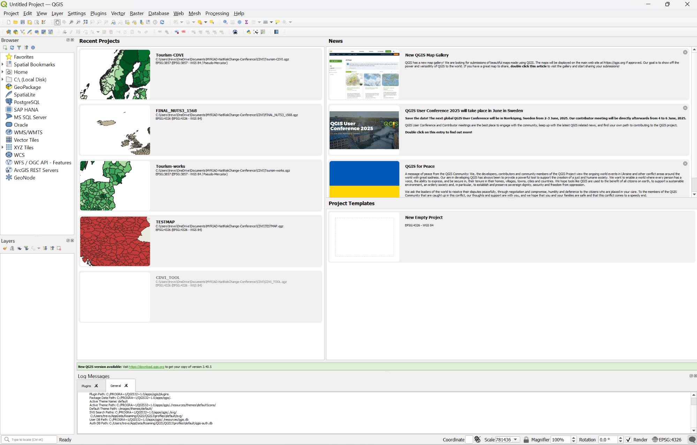Switch to the Plugins log tab
The width and height of the screenshot is (697, 445).
[86, 386]
